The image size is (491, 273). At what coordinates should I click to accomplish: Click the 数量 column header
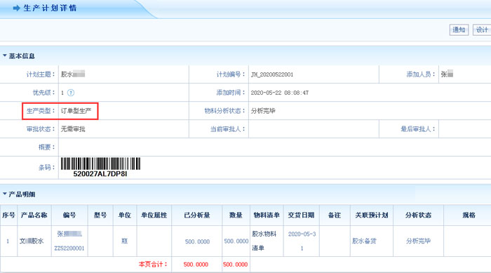[x=236, y=215]
